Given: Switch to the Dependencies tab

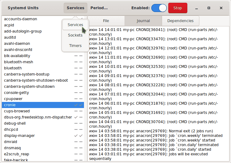Looking at the screenshot, I should tap(181, 21).
